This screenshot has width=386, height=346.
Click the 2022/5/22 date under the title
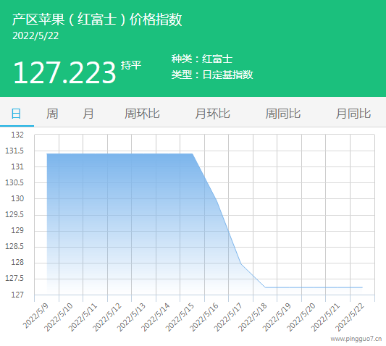[35, 36]
